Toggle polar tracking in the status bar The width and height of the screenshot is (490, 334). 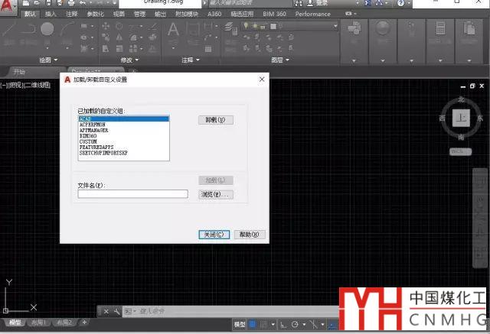point(295,325)
